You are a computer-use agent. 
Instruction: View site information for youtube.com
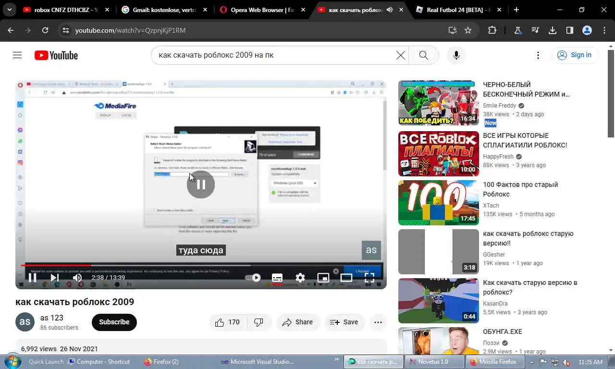(x=66, y=30)
